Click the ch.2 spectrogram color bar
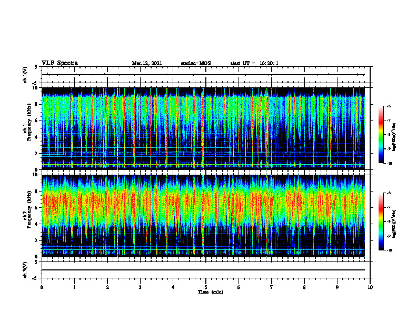Viewport: 417px width, 322px height. point(381,222)
